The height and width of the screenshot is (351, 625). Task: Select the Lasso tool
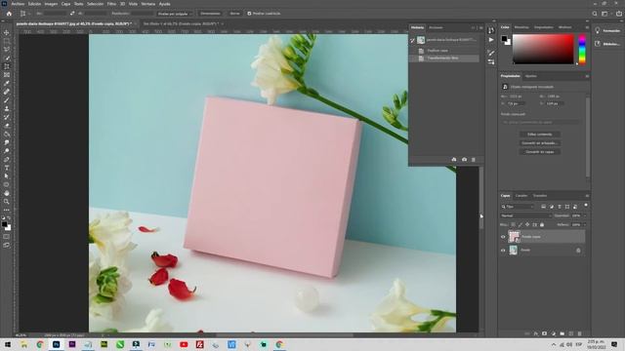[x=7, y=50]
